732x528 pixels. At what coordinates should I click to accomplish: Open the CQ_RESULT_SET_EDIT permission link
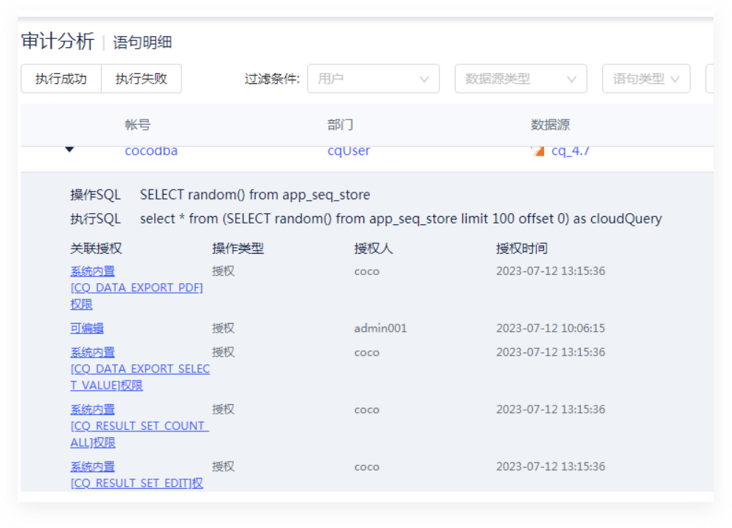tap(136, 475)
